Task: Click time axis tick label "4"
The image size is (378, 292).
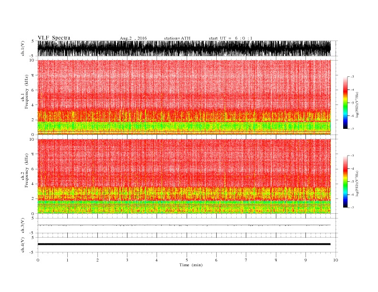Action: click(157, 260)
